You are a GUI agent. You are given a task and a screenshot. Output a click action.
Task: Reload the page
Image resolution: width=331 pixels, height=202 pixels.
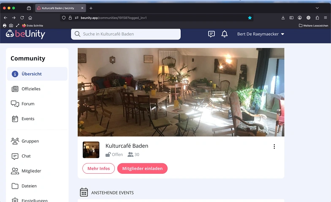[x=22, y=18]
